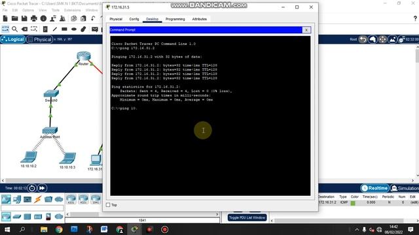Image resolution: width=419 pixels, height=235 pixels.
Task: Click the Move Object icon in the top bar
Action: pyautogui.click(x=382, y=39)
